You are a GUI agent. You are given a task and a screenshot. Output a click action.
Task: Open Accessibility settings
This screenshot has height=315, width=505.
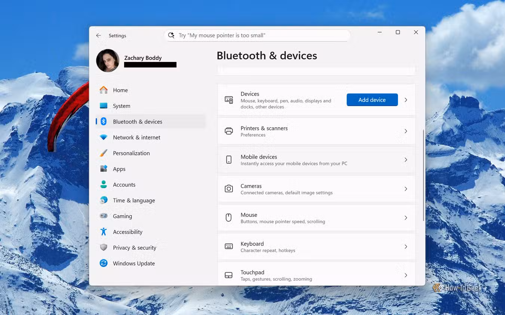coord(150,232)
